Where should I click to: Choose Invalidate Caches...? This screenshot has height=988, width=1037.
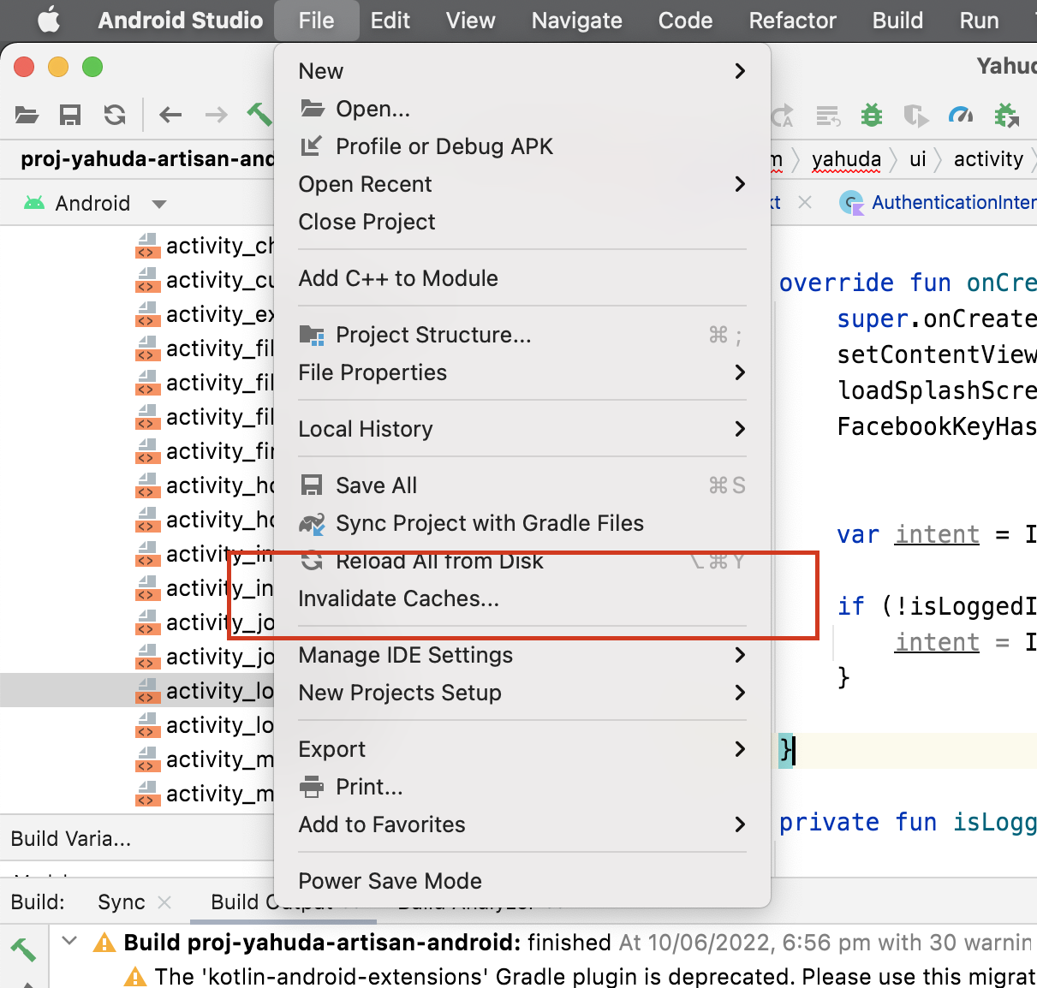(522, 598)
